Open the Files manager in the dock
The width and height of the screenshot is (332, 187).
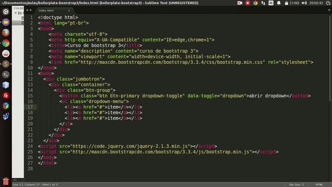click(x=6, y=22)
